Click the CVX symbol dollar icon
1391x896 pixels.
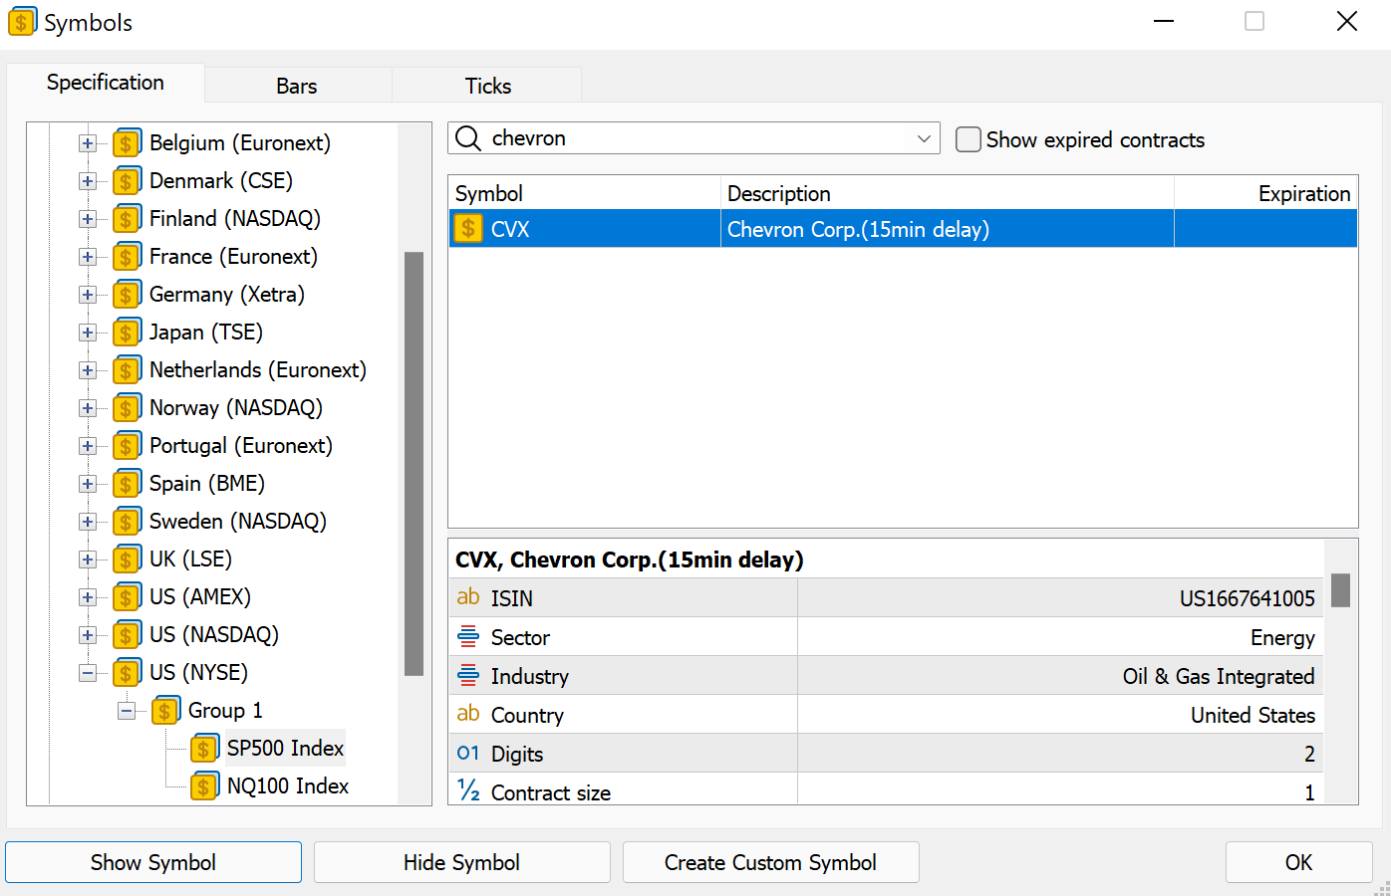[x=468, y=229]
